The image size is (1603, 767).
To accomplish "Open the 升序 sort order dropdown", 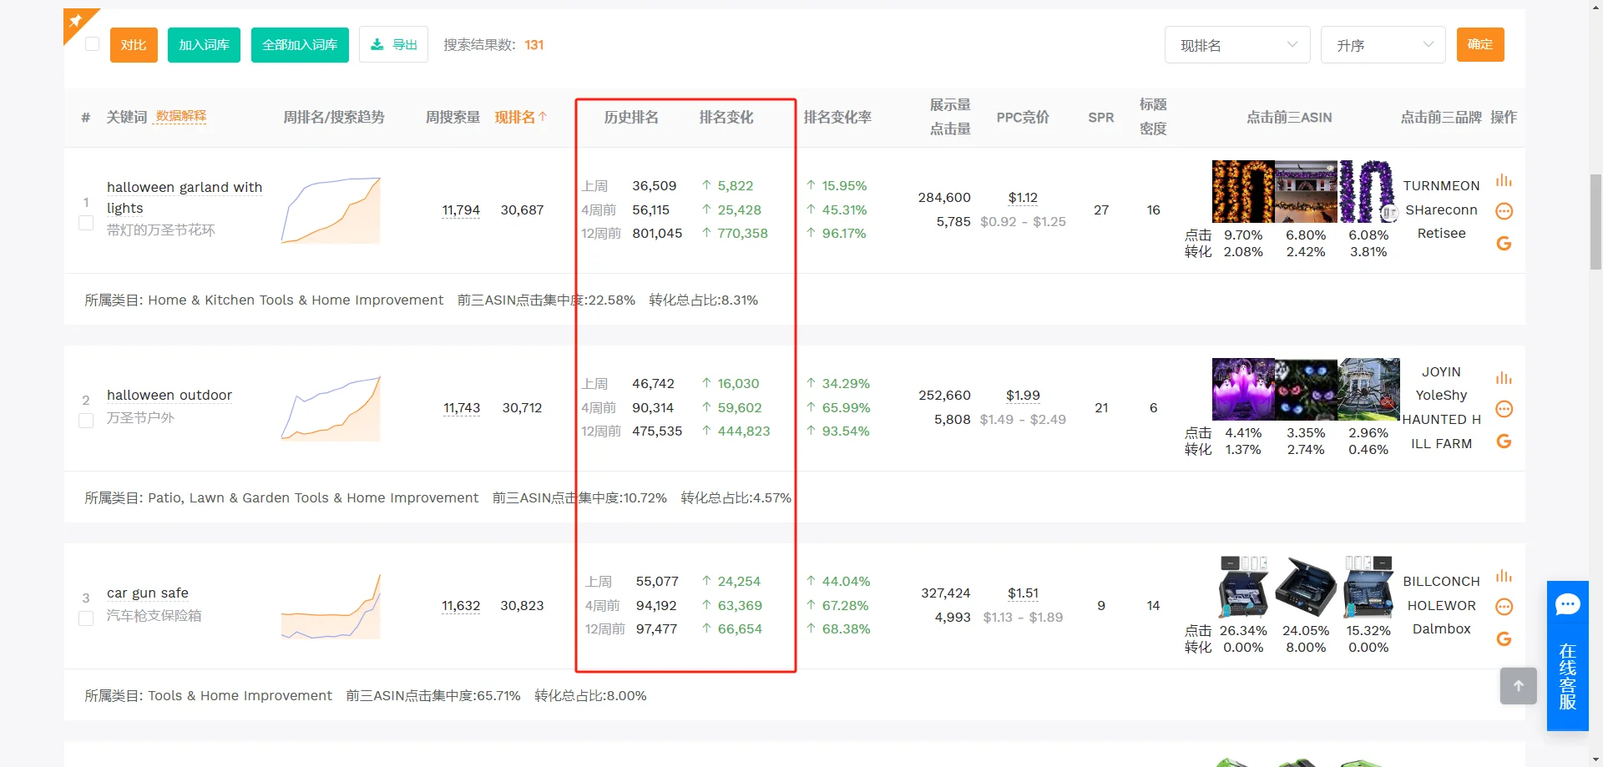I will point(1383,45).
